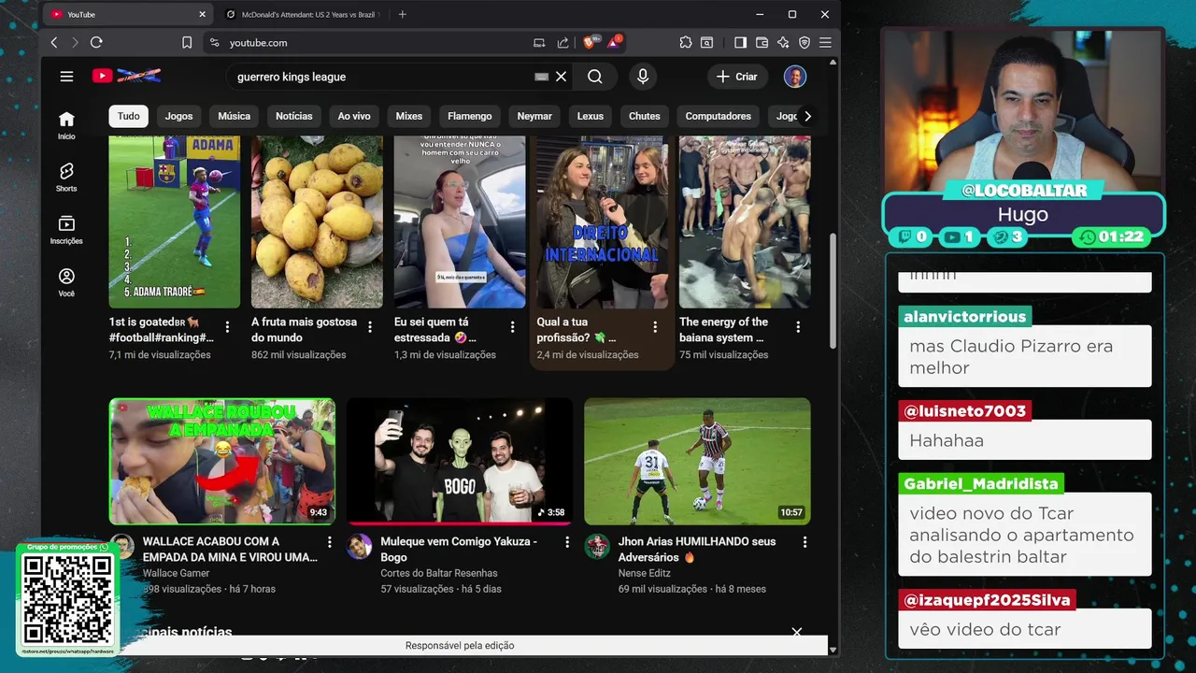The width and height of the screenshot is (1196, 673).
Task: Play the BOGO alien video thumbnail
Action: (460, 461)
